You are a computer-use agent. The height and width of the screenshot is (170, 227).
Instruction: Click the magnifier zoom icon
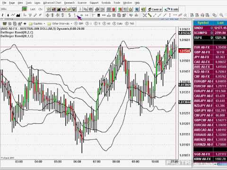[221, 15]
